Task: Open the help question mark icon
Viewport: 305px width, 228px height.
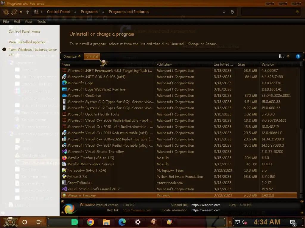Action: tap(298, 56)
